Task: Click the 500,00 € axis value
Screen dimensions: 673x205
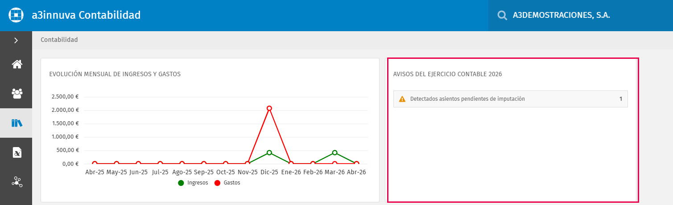Action: [69, 150]
